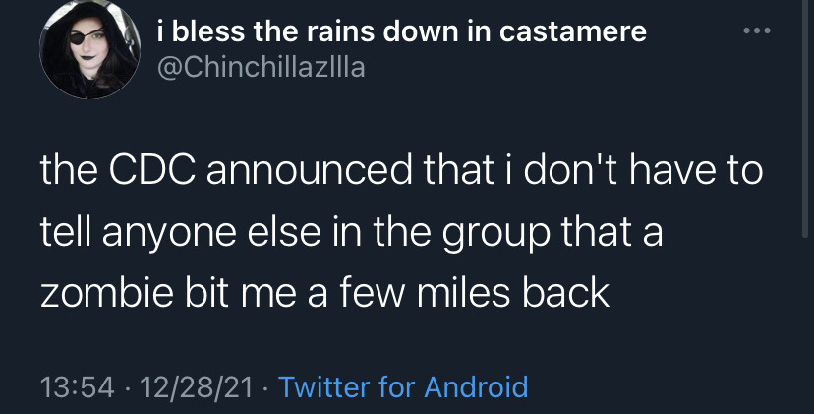
Task: Open the display name 'i bless the rains down in castamere'
Action: [402, 31]
